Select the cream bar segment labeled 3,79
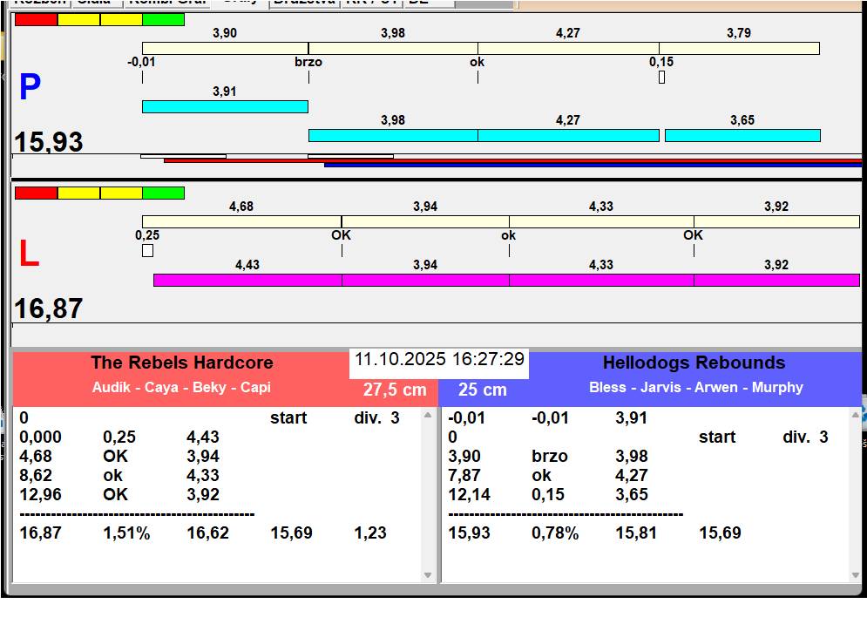The width and height of the screenshot is (867, 624). 739,48
